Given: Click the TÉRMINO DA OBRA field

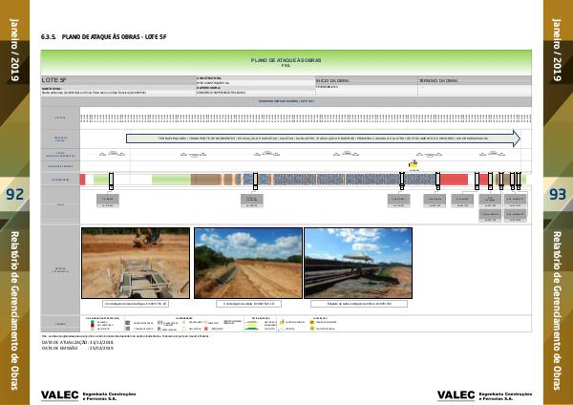Looking at the screenshot, I should [473, 80].
